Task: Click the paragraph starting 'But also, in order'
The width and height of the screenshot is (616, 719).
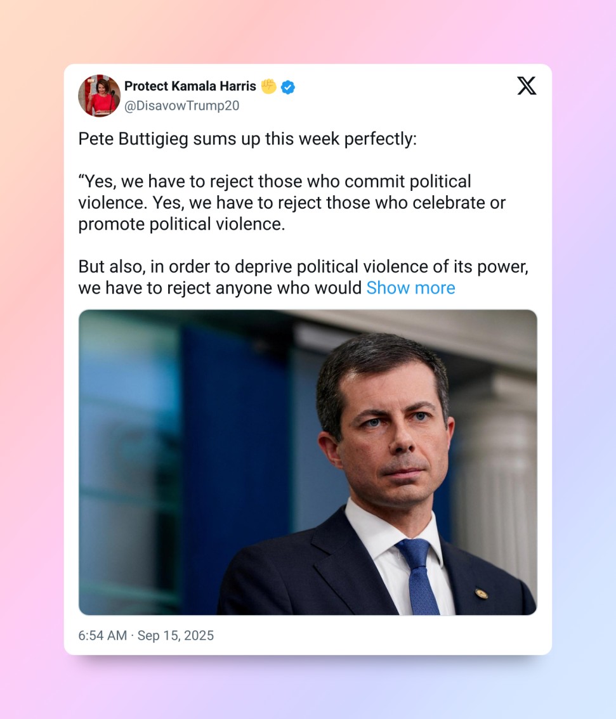Action: [303, 278]
